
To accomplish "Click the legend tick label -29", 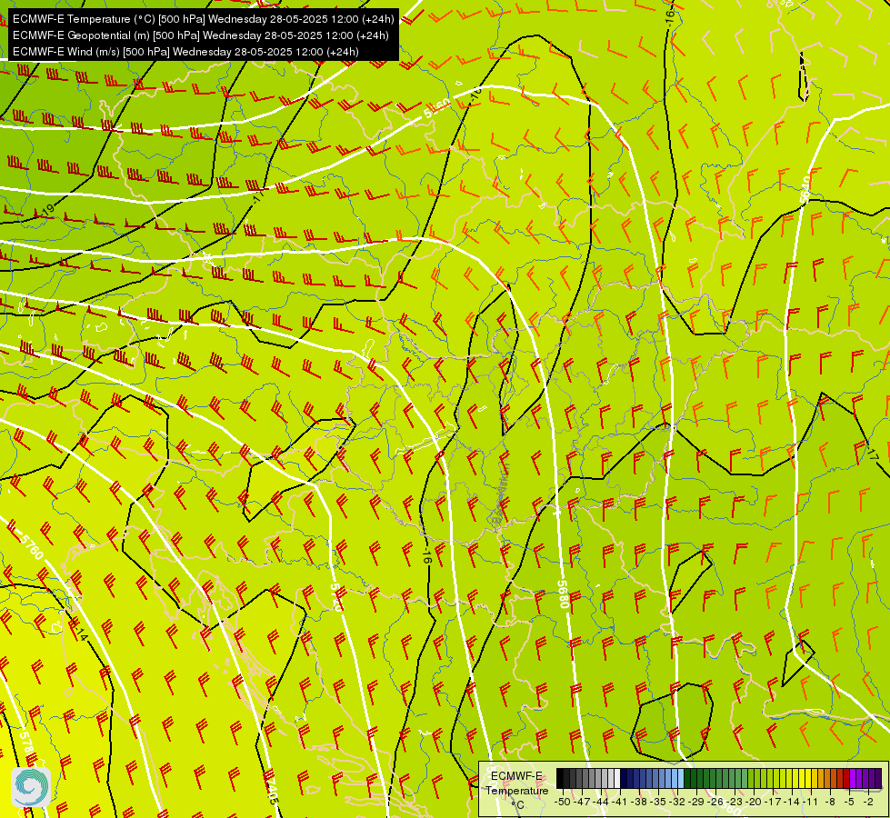I will coord(696,802).
